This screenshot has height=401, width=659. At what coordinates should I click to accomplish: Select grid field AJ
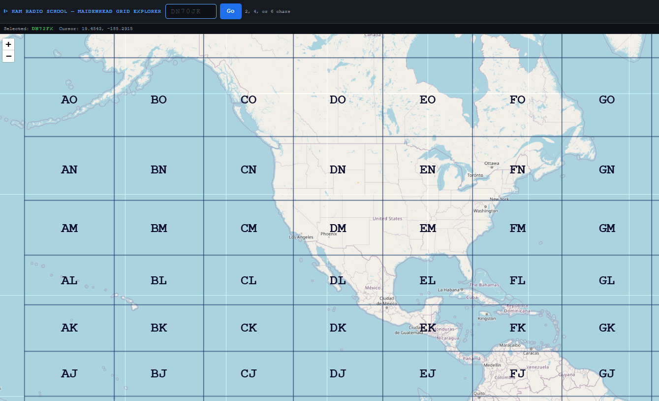click(x=69, y=374)
